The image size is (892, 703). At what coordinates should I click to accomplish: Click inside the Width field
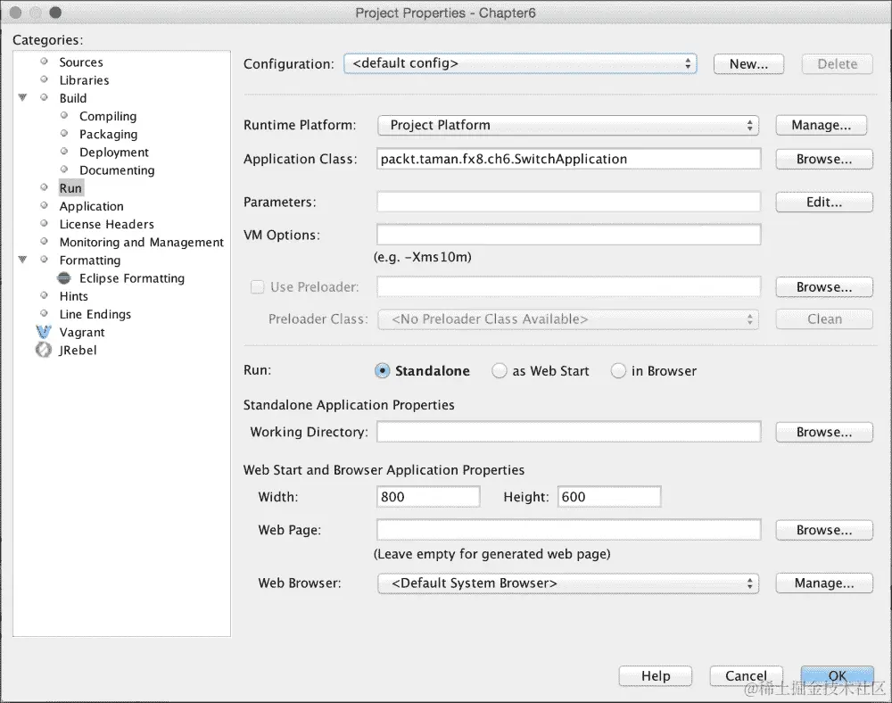426,496
